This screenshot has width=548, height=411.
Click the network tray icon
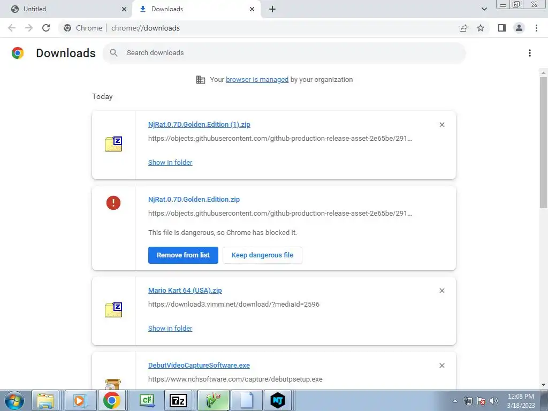(468, 401)
